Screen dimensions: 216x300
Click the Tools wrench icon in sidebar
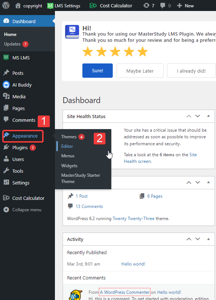coord(6,171)
